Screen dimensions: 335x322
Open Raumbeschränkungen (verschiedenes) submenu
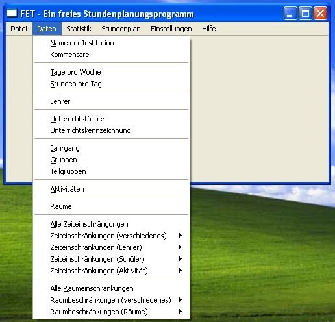pyautogui.click(x=112, y=300)
